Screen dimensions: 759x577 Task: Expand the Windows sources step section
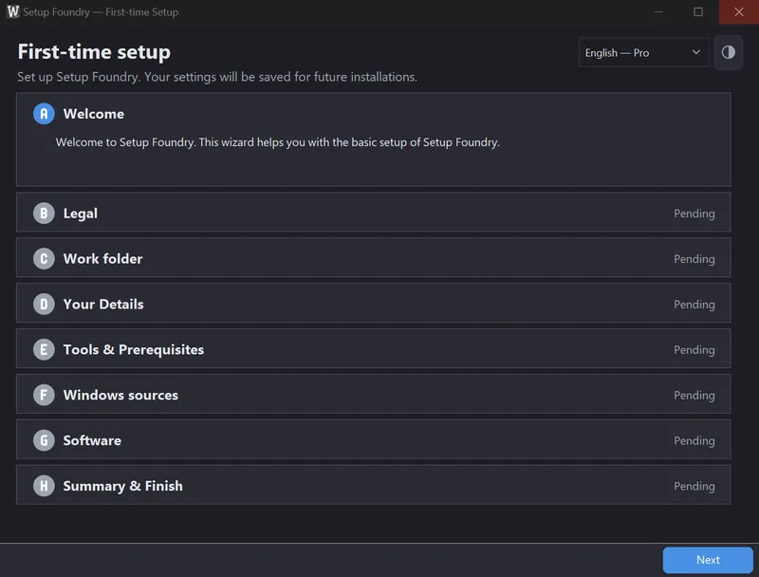tap(373, 395)
